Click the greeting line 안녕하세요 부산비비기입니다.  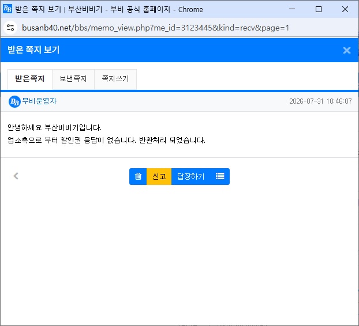tap(54, 127)
